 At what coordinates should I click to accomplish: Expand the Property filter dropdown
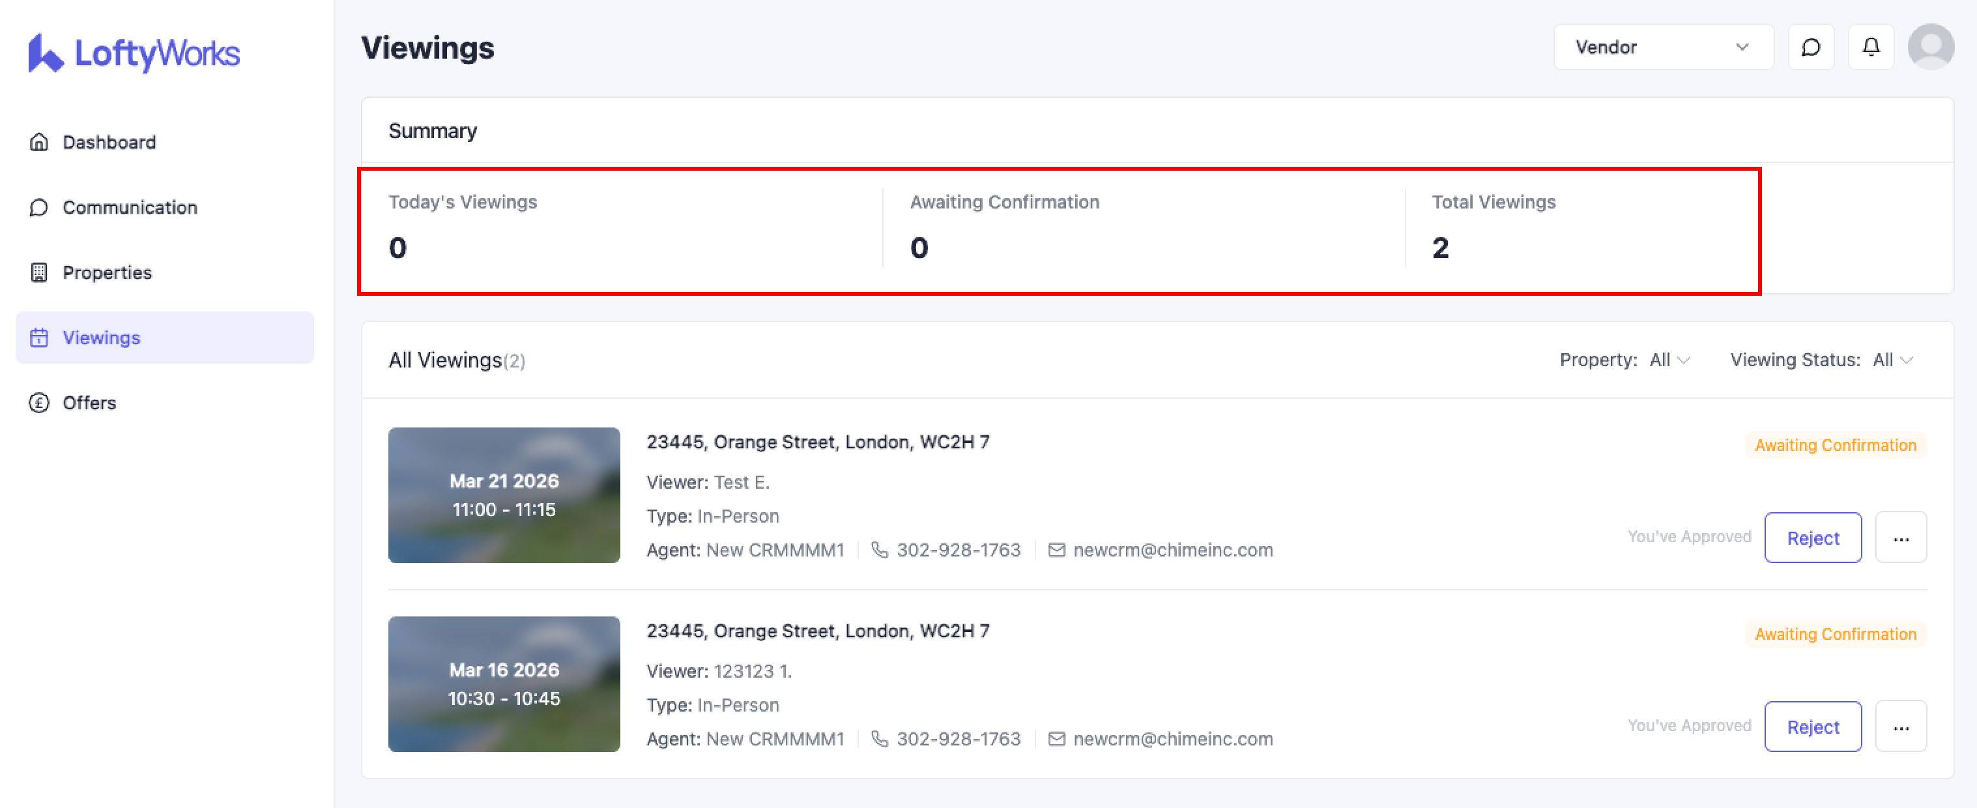(1669, 360)
